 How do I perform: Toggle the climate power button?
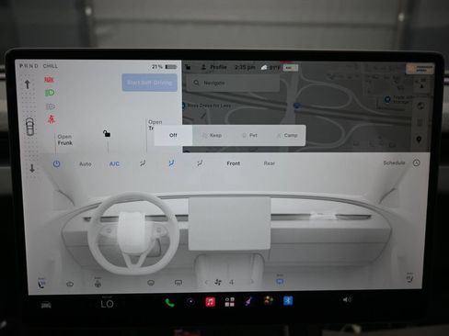click(x=56, y=163)
